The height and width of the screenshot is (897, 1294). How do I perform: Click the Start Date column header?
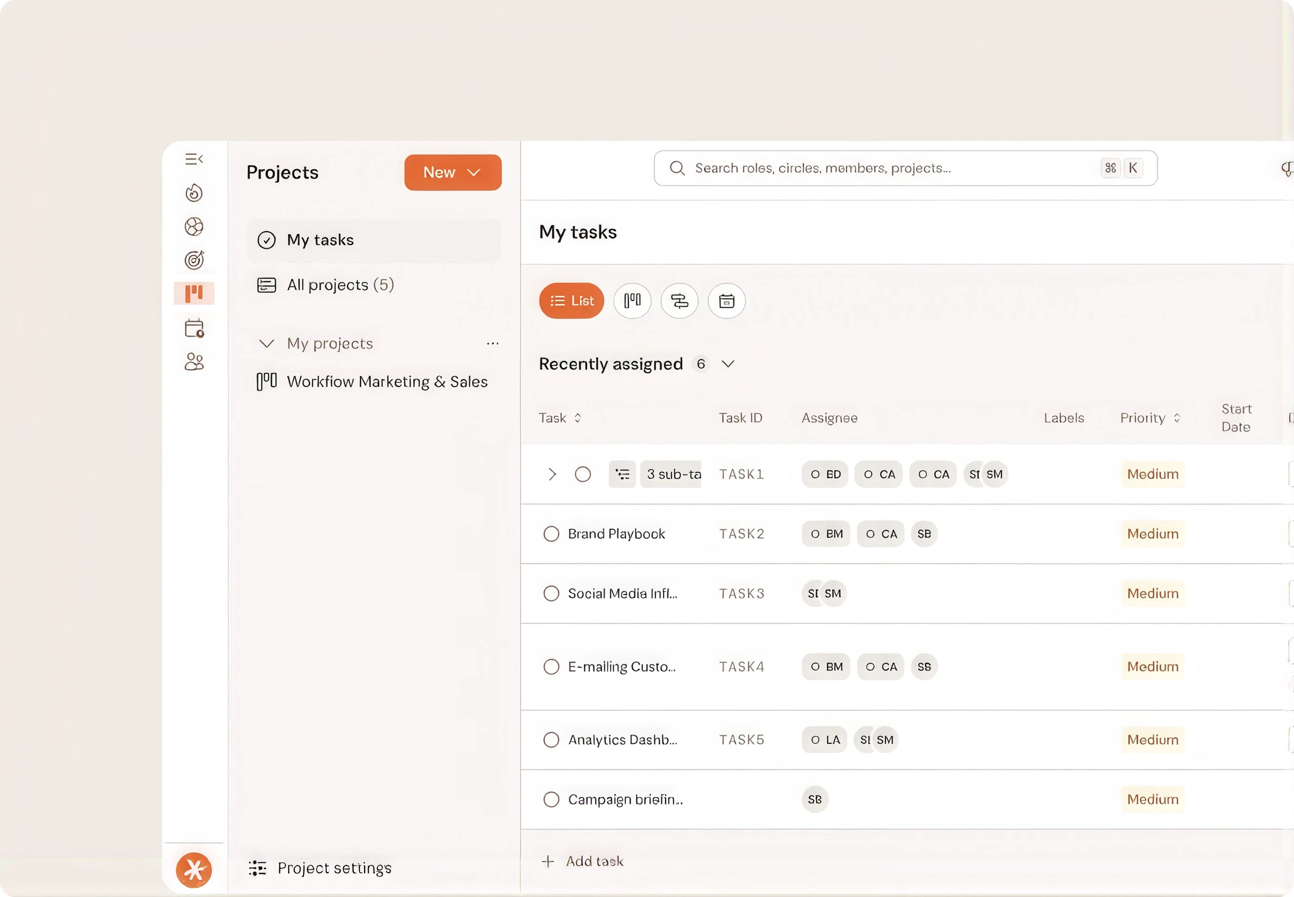coord(1236,418)
